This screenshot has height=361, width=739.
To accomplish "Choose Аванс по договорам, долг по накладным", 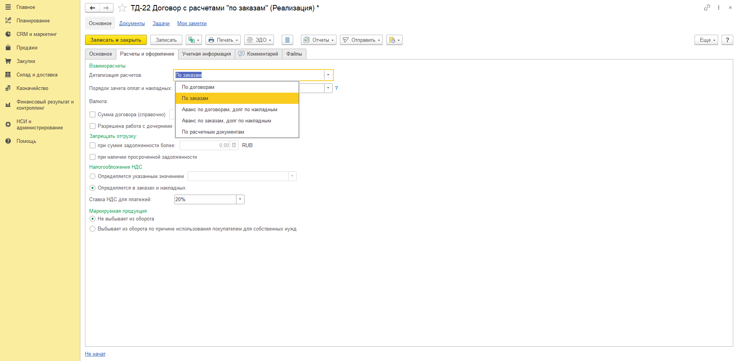I will tap(237, 110).
